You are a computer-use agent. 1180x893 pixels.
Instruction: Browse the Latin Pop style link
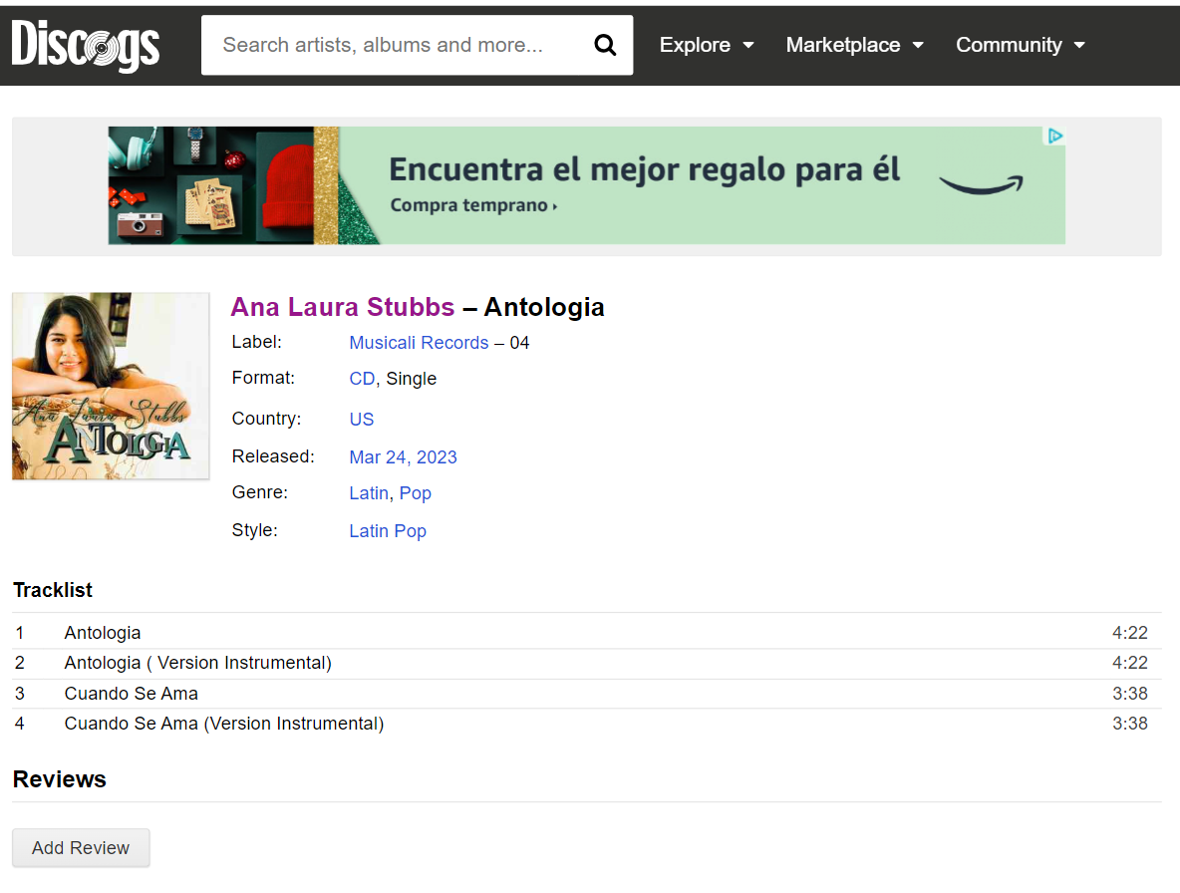coord(388,531)
